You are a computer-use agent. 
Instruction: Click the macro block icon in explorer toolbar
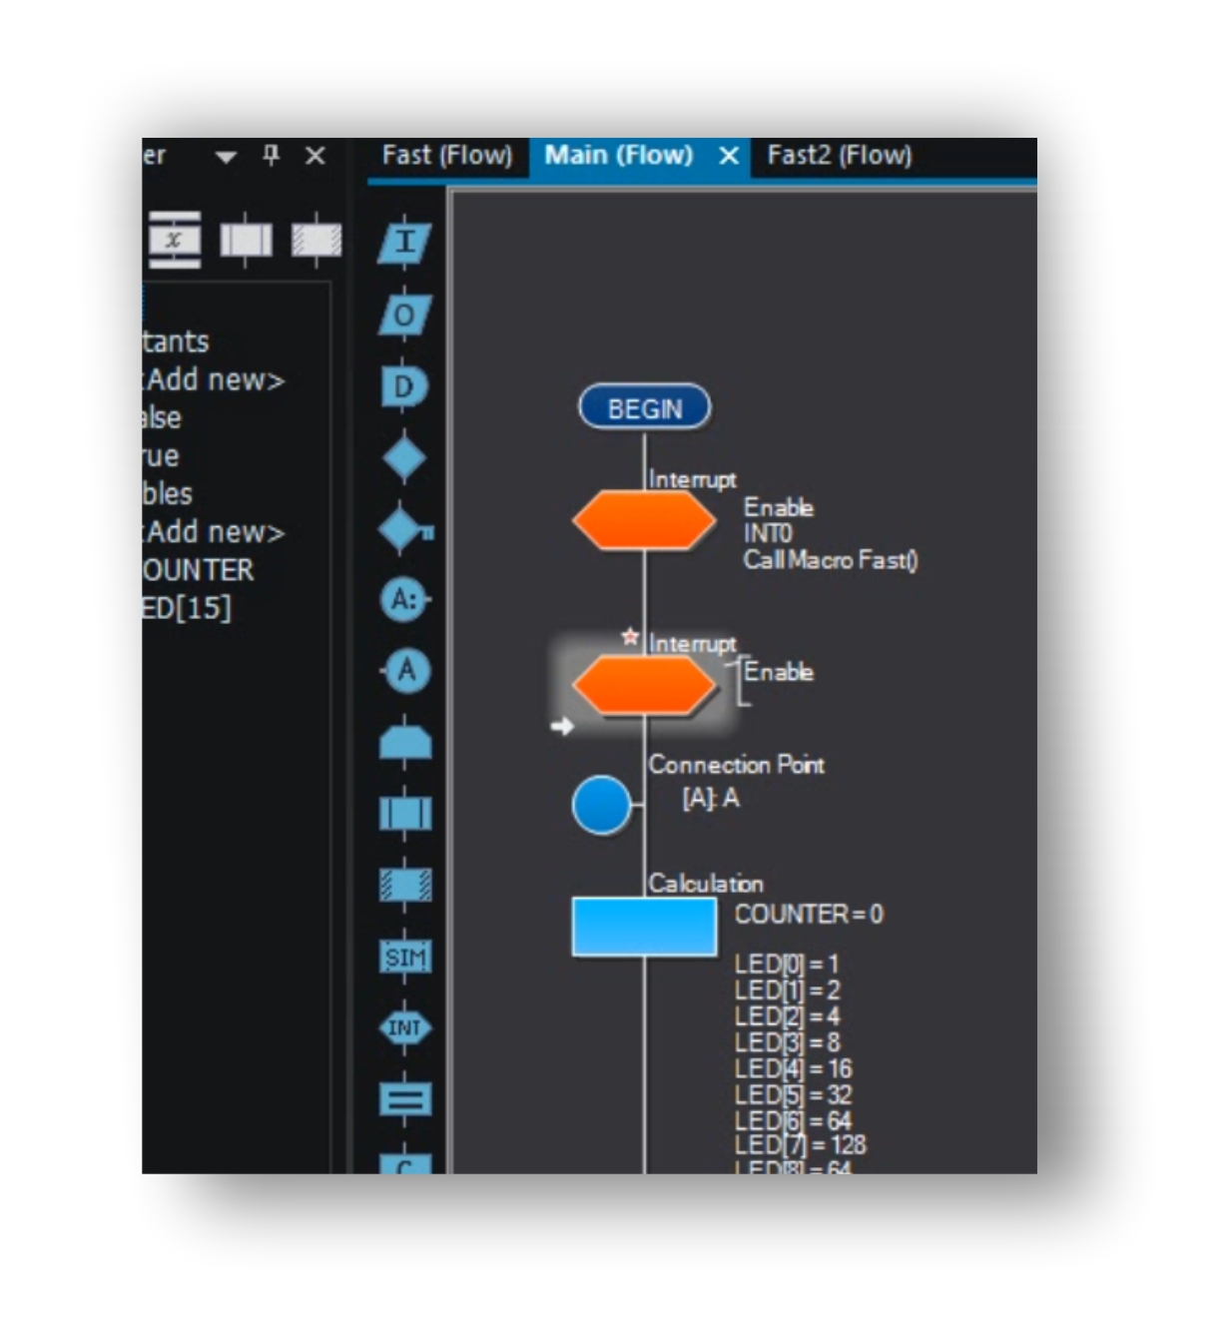[x=246, y=240]
